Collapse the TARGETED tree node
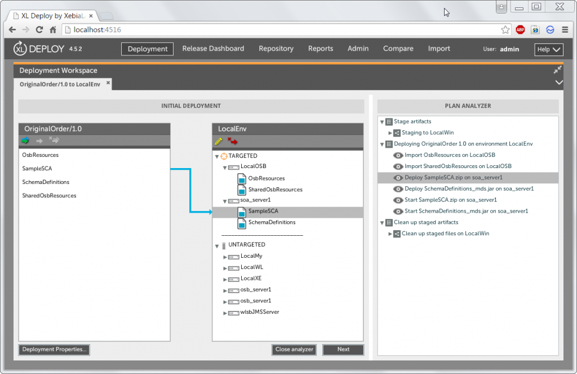The image size is (577, 374). coord(218,156)
